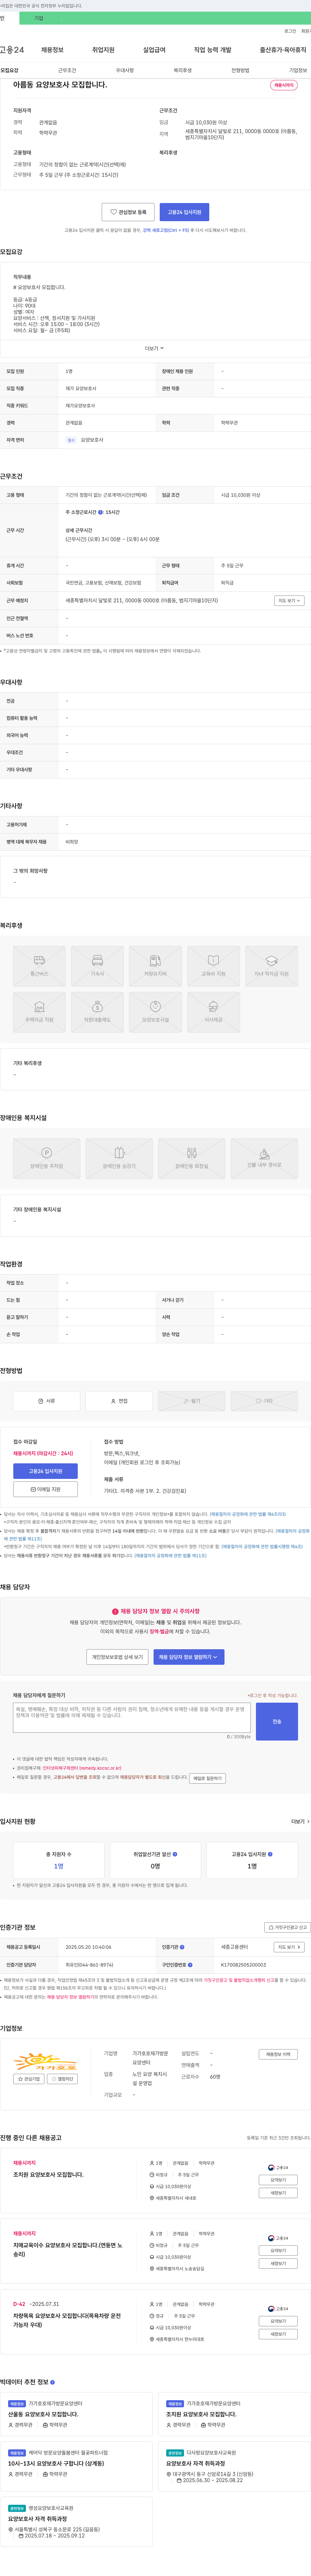
Task: Open 지도 보기 next to 근무 예정지
Action: pyautogui.click(x=289, y=601)
